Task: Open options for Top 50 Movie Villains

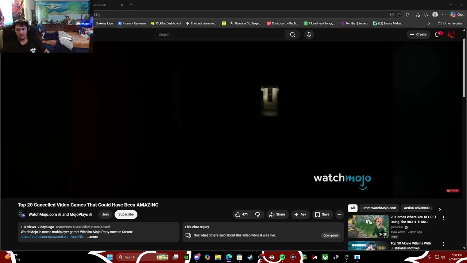Action: [x=444, y=244]
